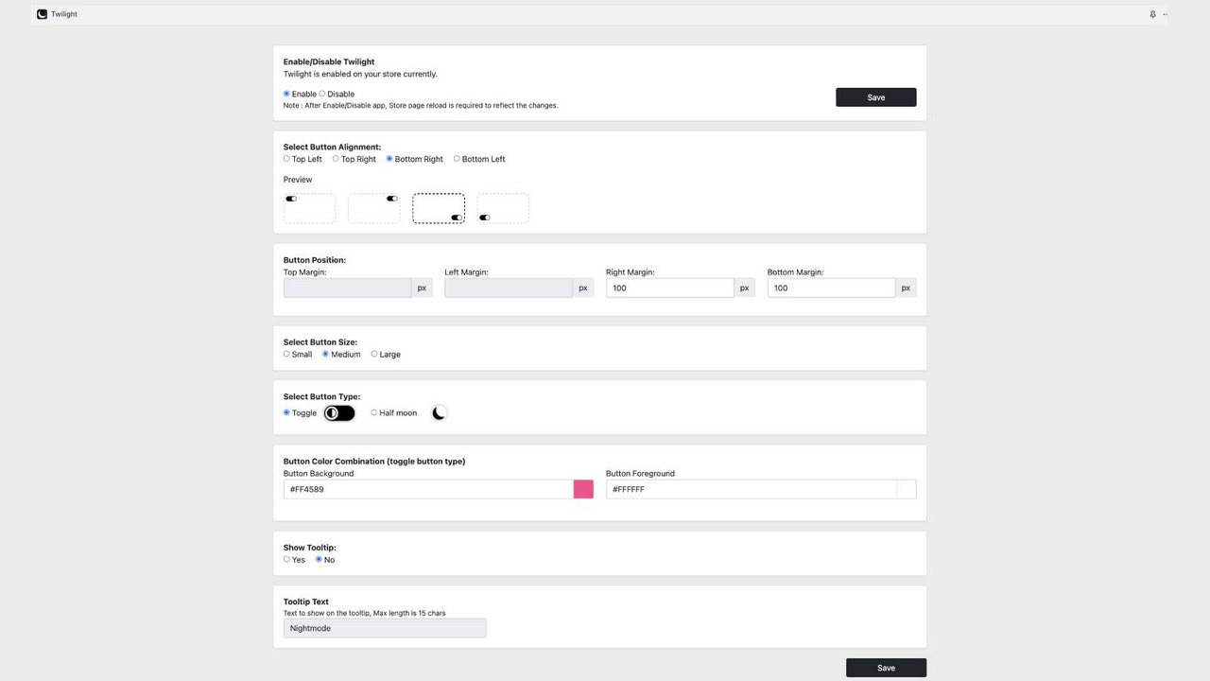This screenshot has height=681, width=1210.
Task: Click the Save button at the bottom
Action: (x=886, y=667)
